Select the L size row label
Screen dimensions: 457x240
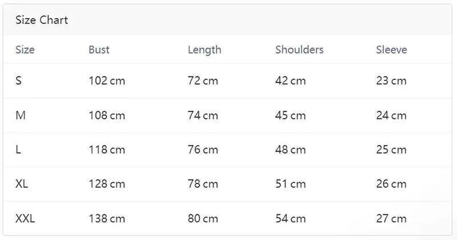point(19,150)
